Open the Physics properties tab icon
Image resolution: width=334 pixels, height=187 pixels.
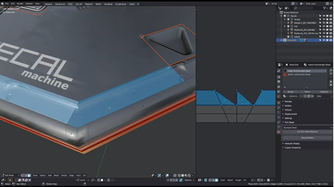(279, 117)
